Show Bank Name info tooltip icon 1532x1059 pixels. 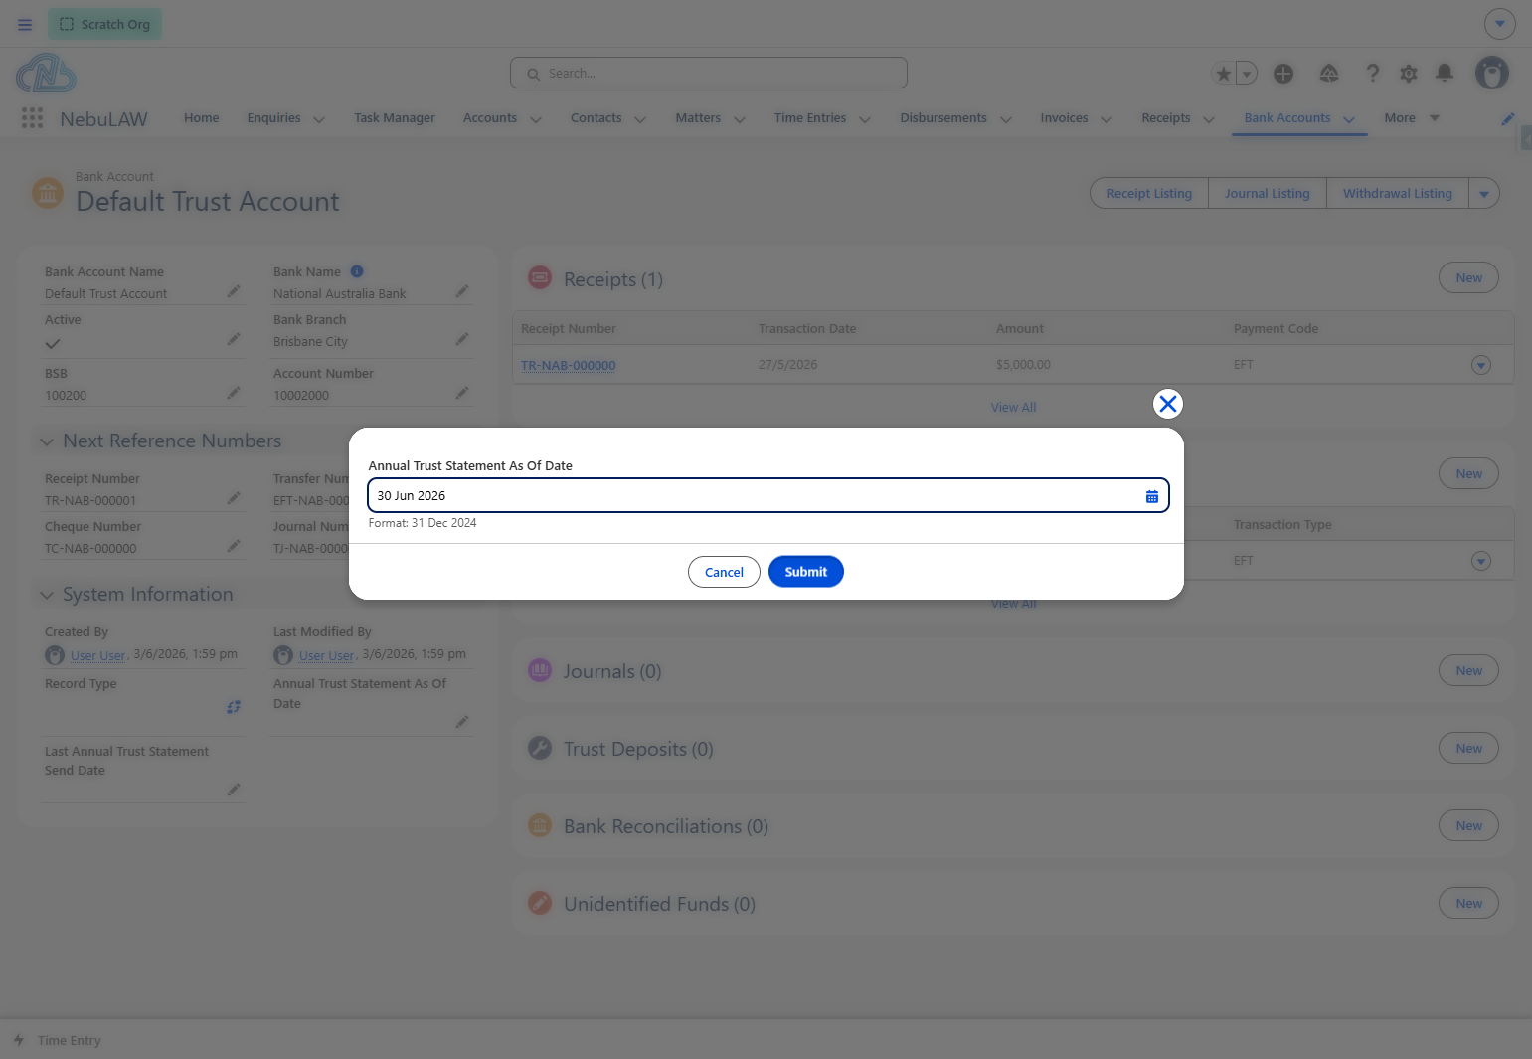pos(357,271)
